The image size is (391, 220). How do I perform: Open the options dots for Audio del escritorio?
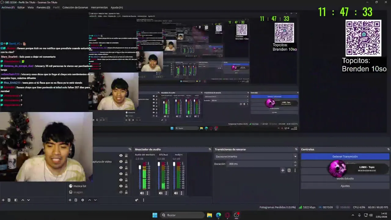click(147, 193)
